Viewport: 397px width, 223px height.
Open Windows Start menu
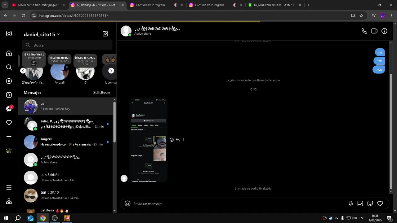pos(6,218)
